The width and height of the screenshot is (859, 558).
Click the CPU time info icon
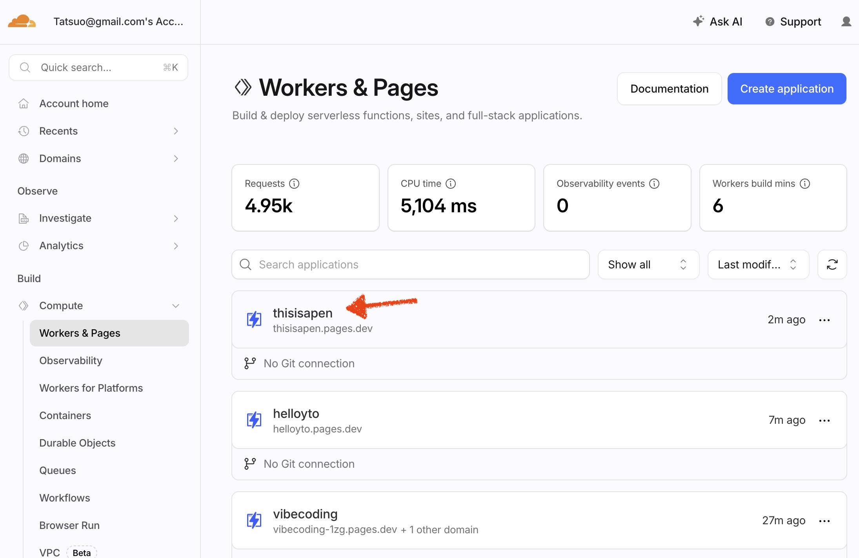coord(451,184)
